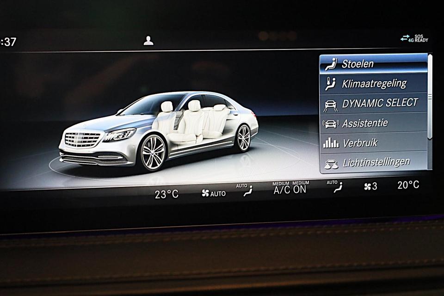Adjust the right 20°C temperature setting
This screenshot has width=444, height=296.
tap(408, 185)
